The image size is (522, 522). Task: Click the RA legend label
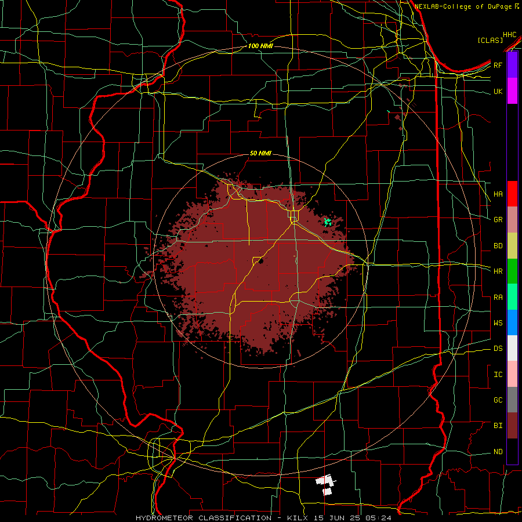click(x=498, y=298)
